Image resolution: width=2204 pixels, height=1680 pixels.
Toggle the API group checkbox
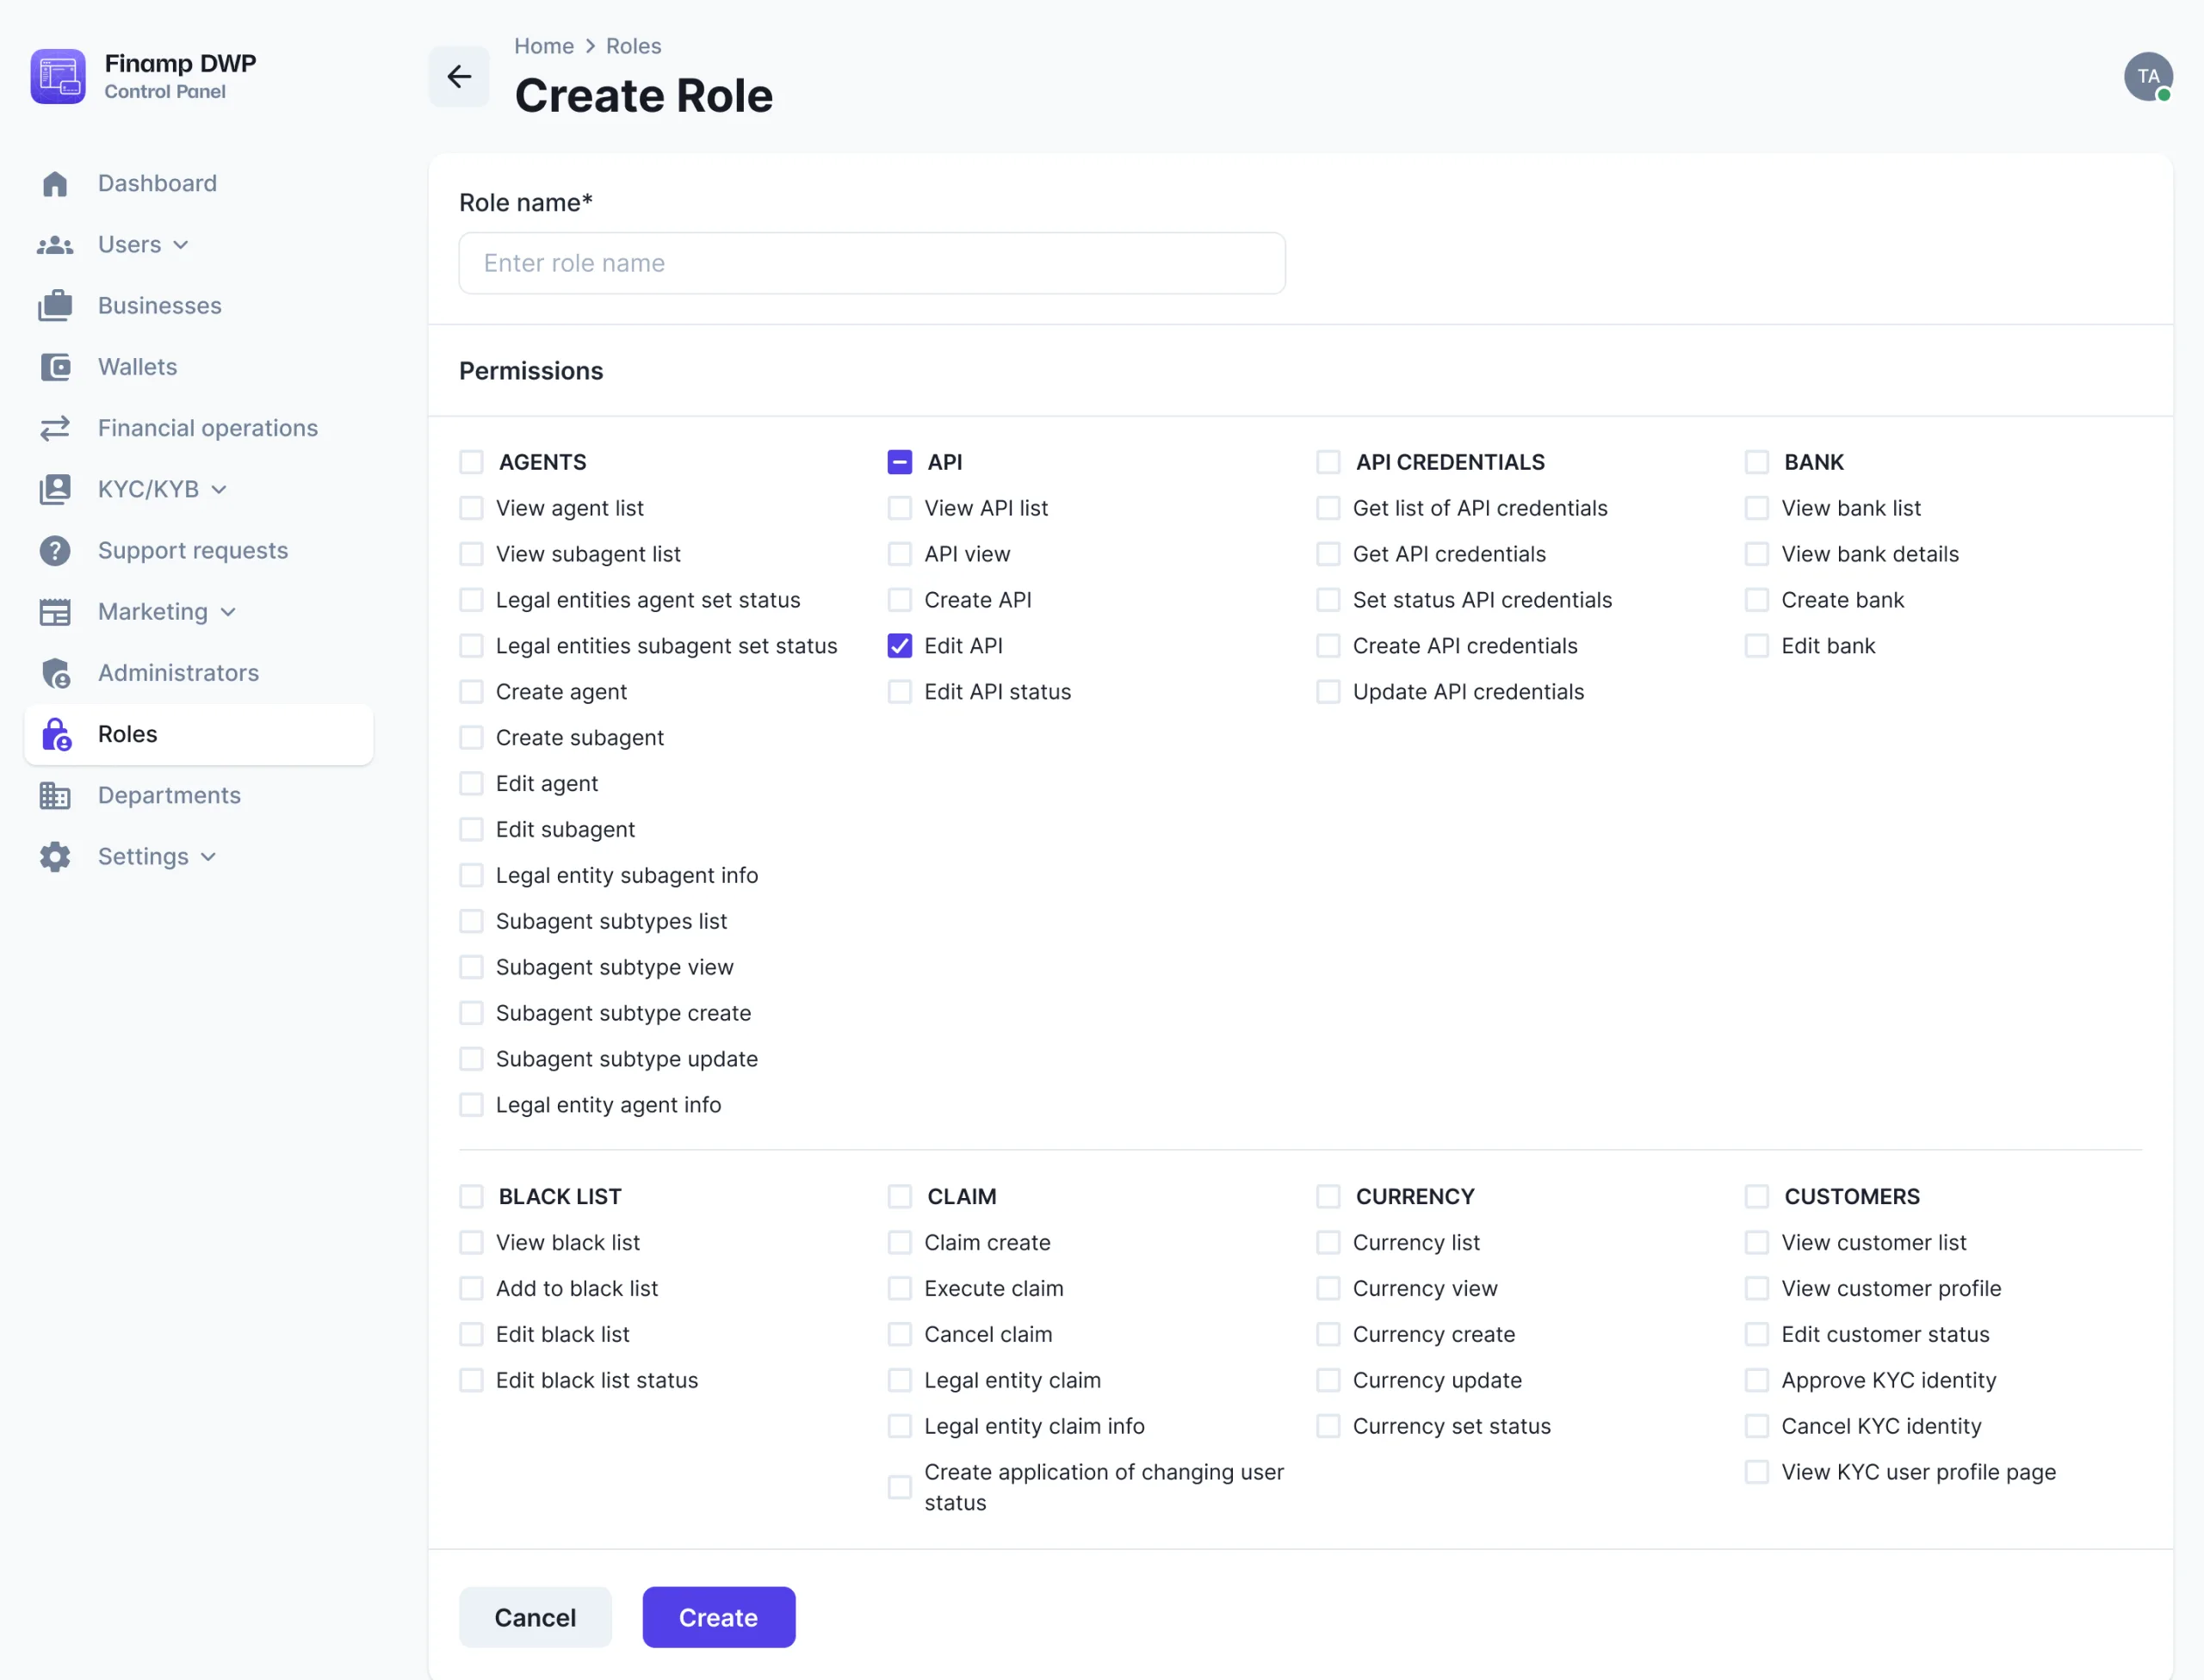(x=900, y=462)
